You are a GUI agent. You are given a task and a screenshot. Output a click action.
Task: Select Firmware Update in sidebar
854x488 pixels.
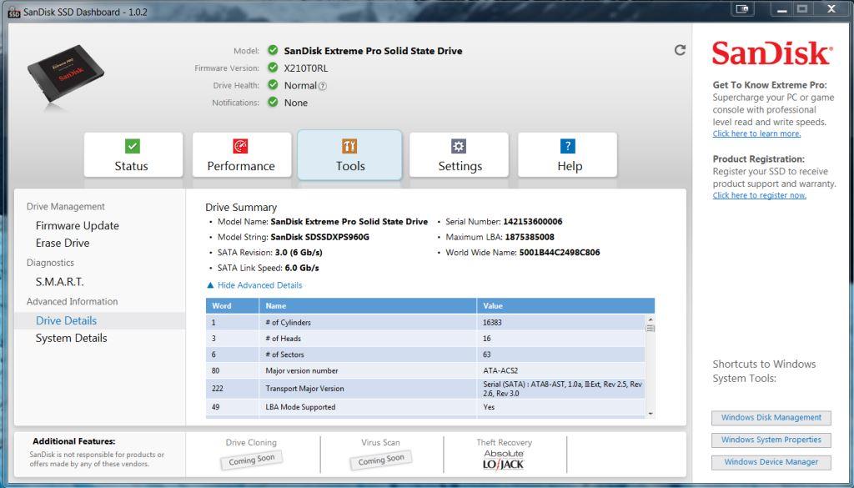click(x=77, y=225)
